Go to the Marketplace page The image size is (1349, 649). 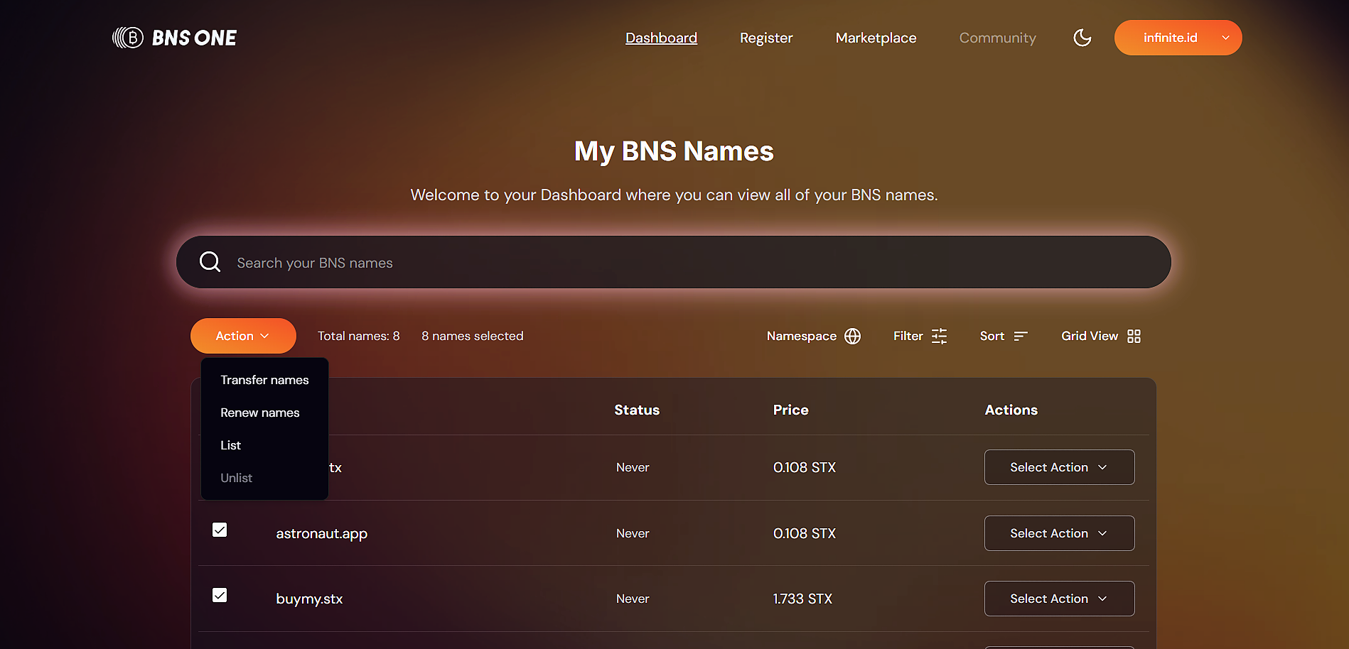point(876,38)
